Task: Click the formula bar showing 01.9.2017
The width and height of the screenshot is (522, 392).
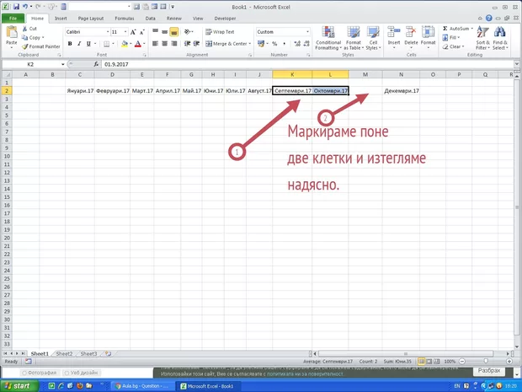Action: pyautogui.click(x=307, y=64)
